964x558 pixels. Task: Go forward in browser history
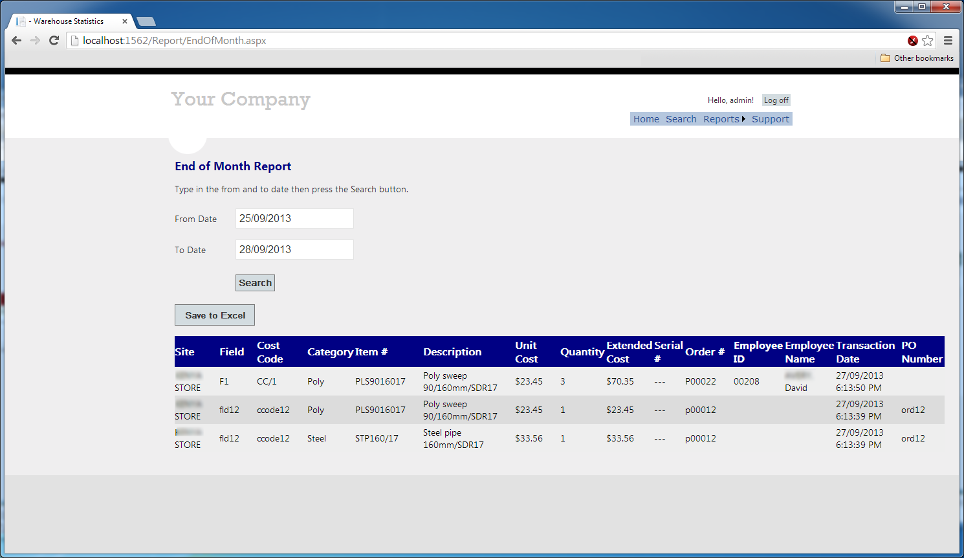click(35, 40)
